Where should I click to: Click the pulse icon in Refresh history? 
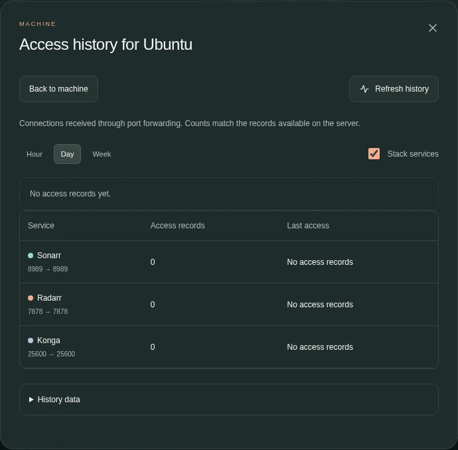pyautogui.click(x=364, y=89)
